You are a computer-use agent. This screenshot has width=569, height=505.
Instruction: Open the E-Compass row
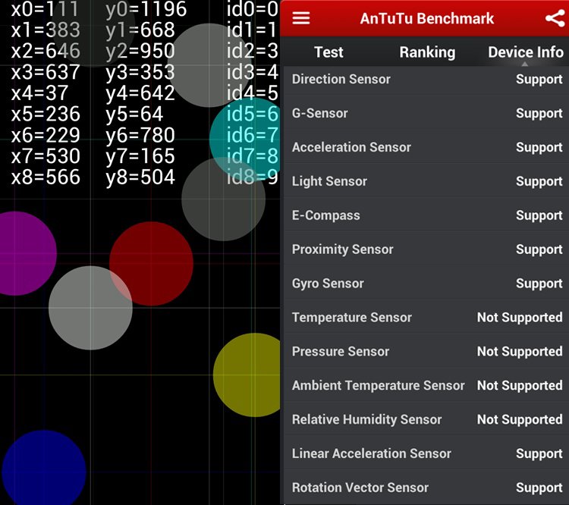[426, 215]
